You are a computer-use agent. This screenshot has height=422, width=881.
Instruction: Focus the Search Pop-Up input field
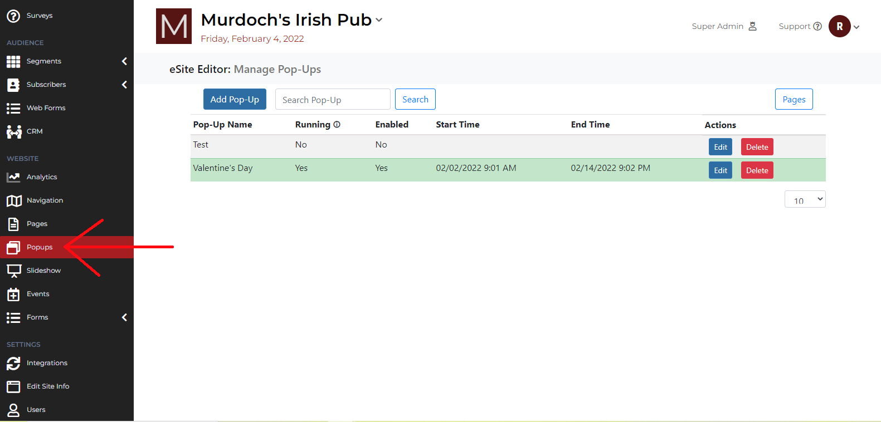click(x=333, y=99)
